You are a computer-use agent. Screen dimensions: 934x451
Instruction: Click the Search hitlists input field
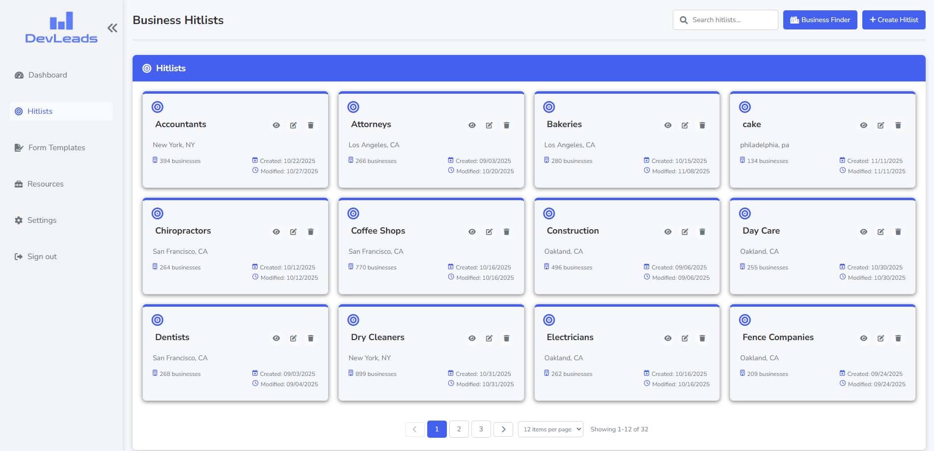pos(725,20)
